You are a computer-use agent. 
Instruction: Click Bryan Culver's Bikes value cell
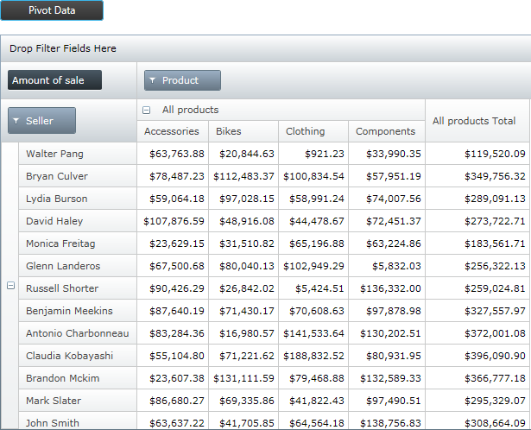[243, 176]
